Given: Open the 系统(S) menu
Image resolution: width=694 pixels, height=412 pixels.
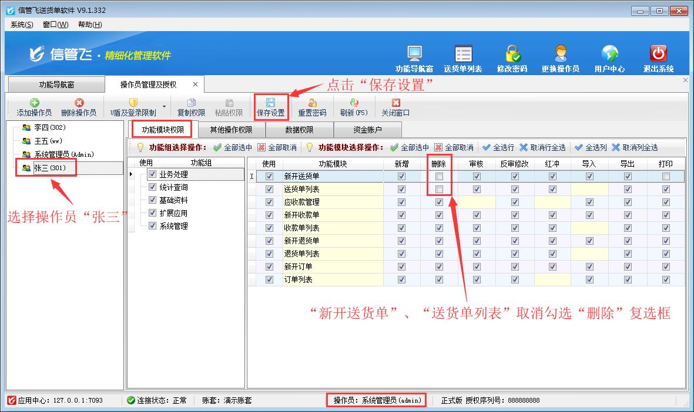Looking at the screenshot, I should (21, 25).
